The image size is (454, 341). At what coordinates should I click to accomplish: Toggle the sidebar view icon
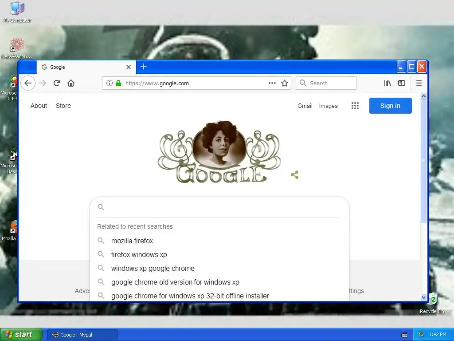402,83
